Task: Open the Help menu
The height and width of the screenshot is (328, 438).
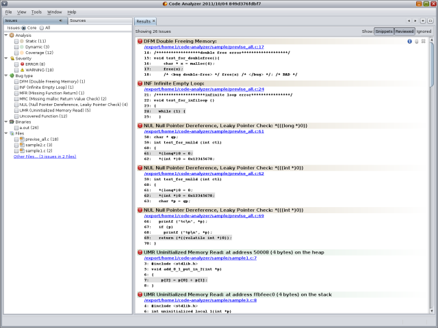Action: pos(72,12)
